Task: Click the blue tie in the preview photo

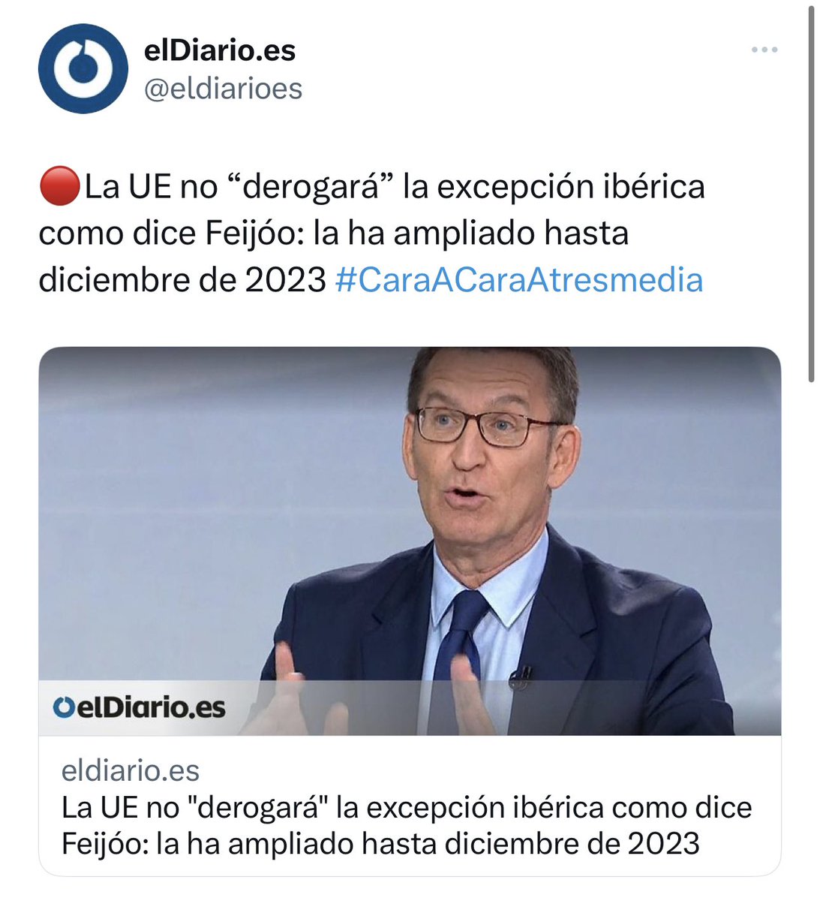Action: [x=456, y=653]
